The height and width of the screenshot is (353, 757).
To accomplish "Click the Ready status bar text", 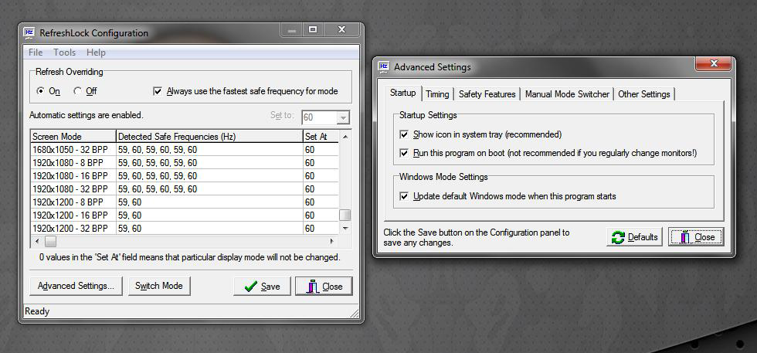I will click(x=37, y=311).
